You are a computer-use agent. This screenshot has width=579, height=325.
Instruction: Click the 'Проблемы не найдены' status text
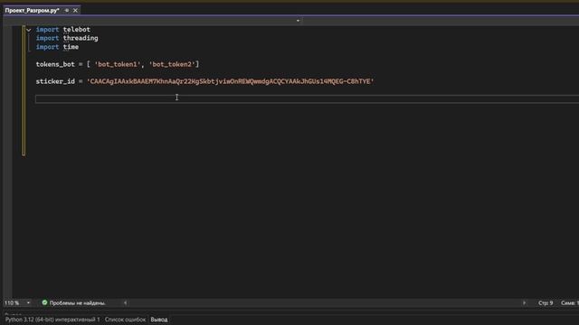point(78,303)
